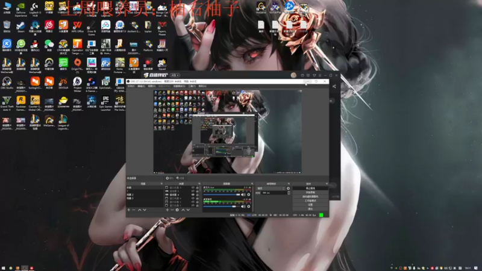Image resolution: width=482 pixels, height=271 pixels.
Task: Open OBS Settings button in controls
Action: click(x=310, y=205)
